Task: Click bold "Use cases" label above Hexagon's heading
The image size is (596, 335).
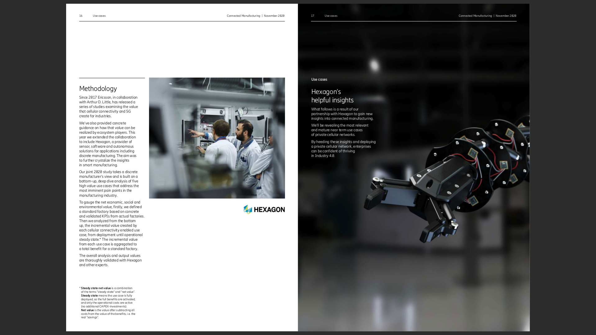Action: [319, 79]
